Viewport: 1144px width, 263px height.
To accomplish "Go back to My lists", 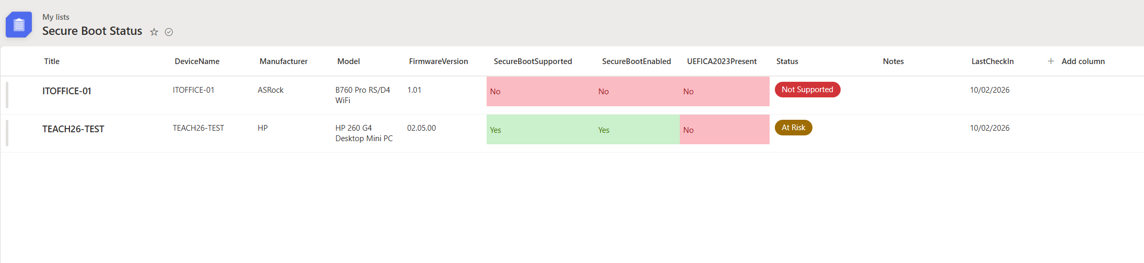I will coord(55,17).
